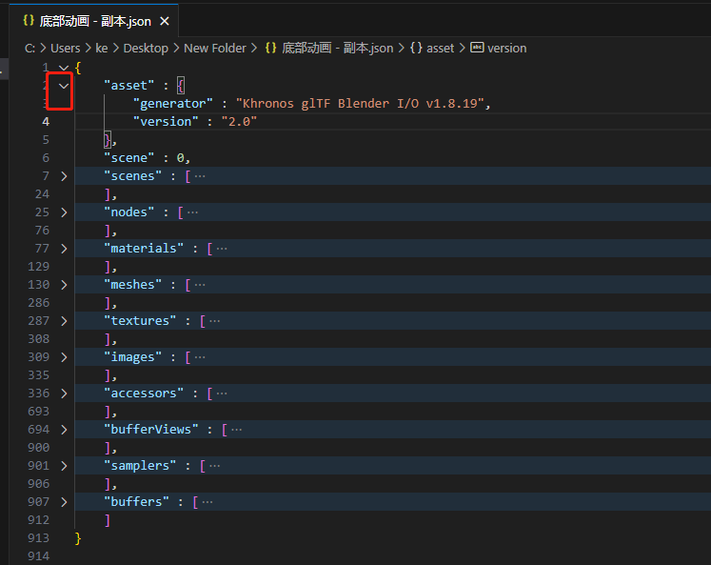Expand the "images" array on line 309

click(64, 357)
